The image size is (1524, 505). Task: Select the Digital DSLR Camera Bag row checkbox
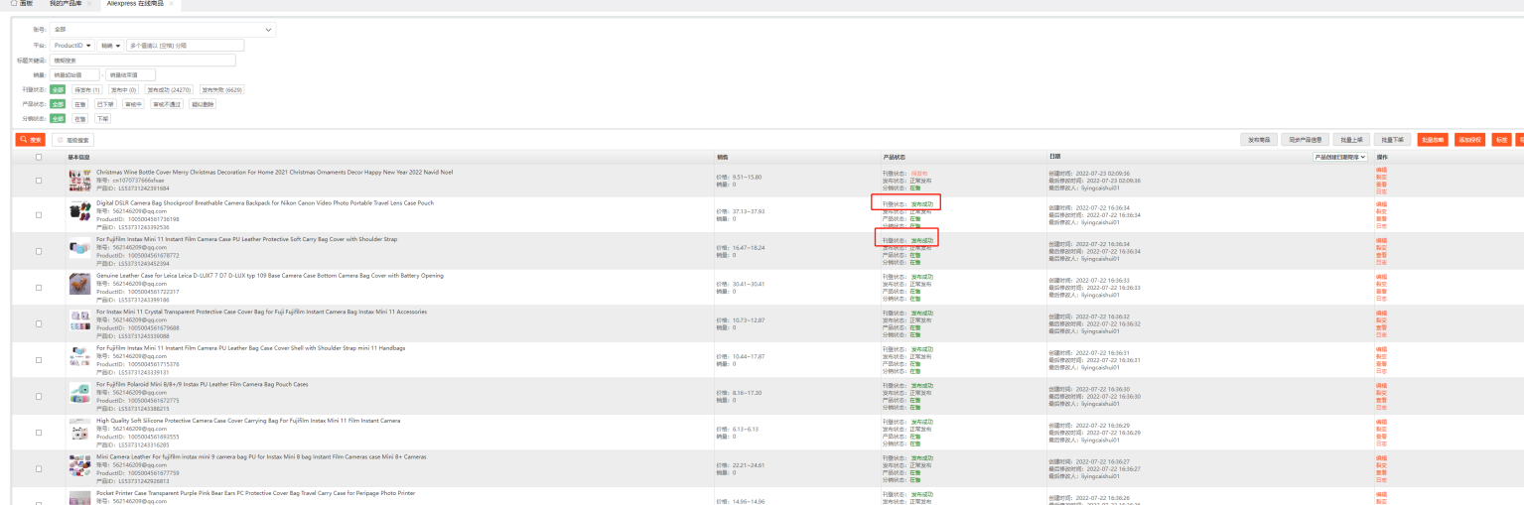[39, 215]
